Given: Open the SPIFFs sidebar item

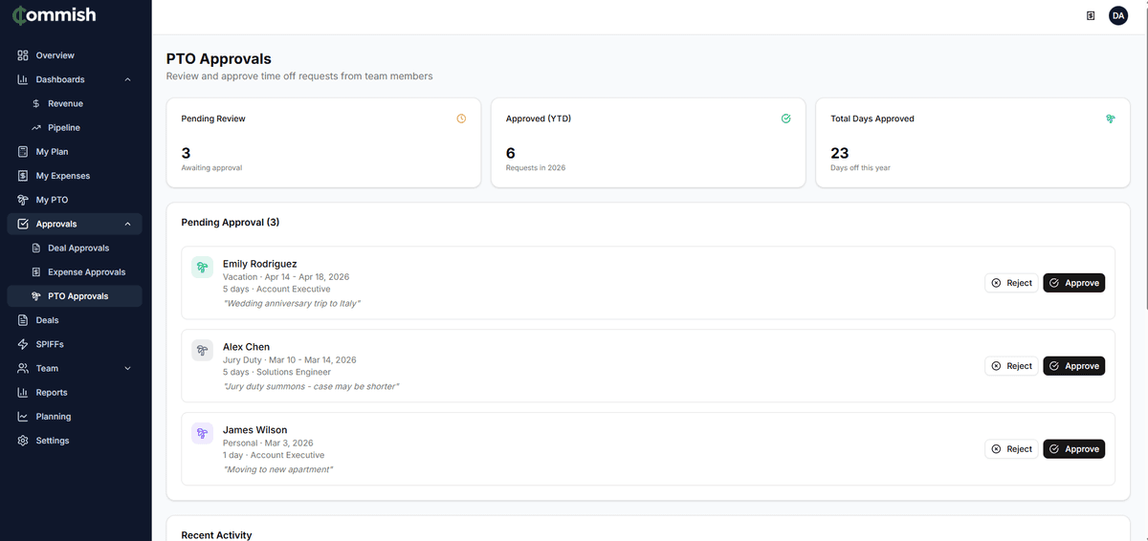Looking at the screenshot, I should coord(50,344).
